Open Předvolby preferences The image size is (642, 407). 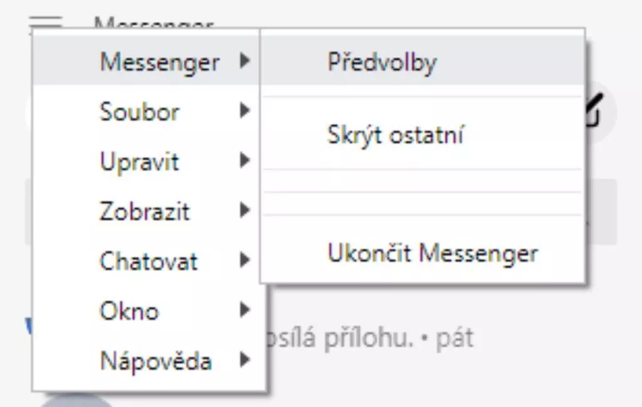382,62
